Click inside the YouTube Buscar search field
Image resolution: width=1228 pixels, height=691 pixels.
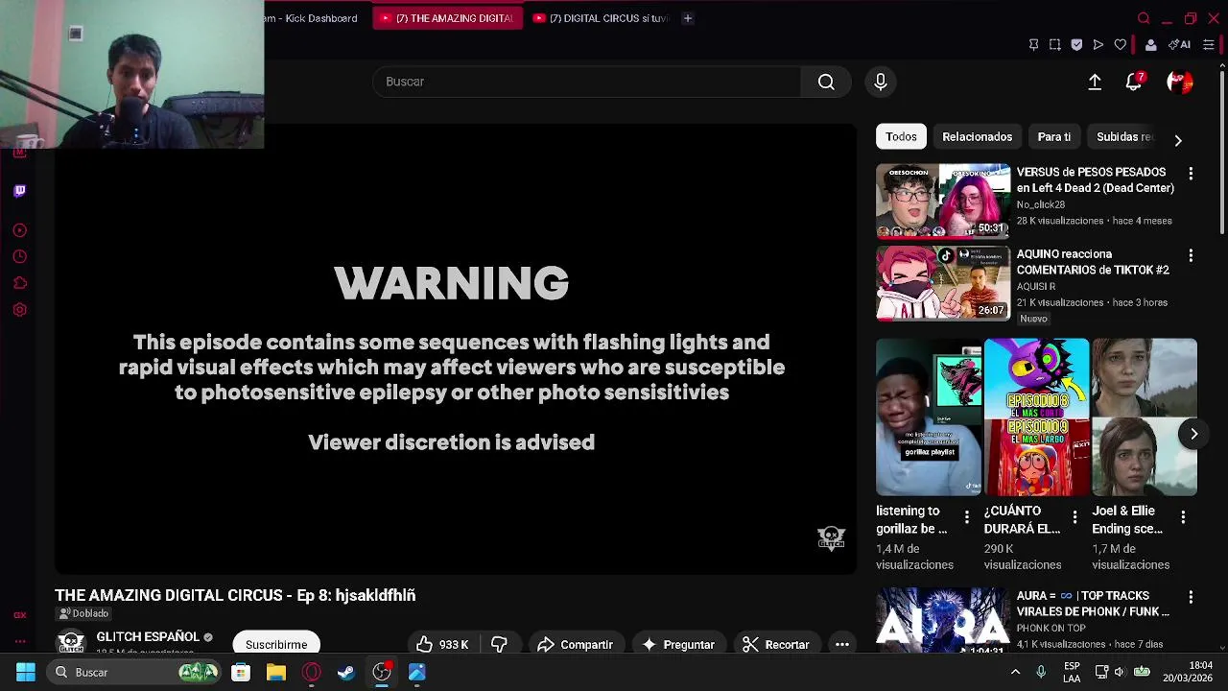[x=586, y=82]
